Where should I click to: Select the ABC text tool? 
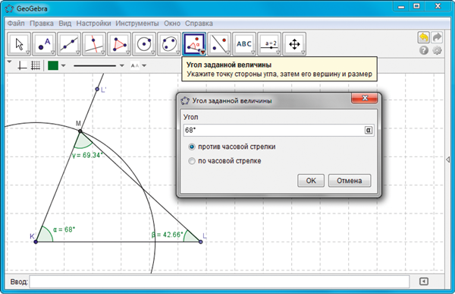pyautogui.click(x=244, y=44)
